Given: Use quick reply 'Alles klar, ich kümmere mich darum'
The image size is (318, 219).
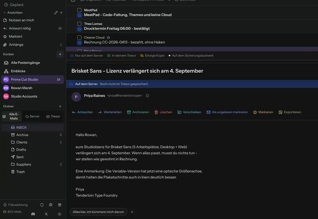Looking at the screenshot, I should 98,212.
